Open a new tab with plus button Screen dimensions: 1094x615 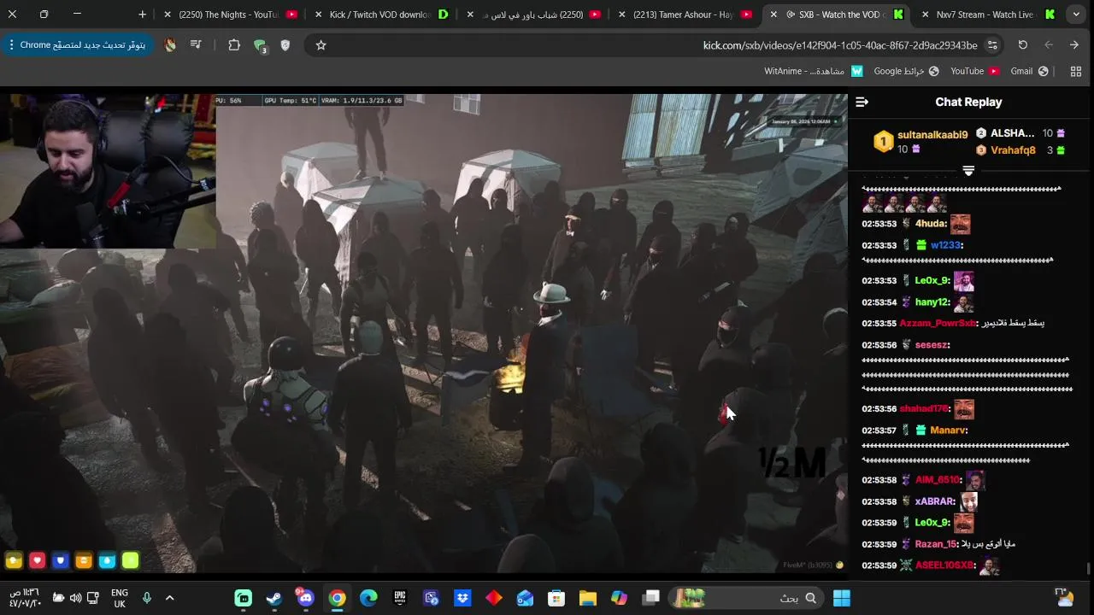coord(142,15)
